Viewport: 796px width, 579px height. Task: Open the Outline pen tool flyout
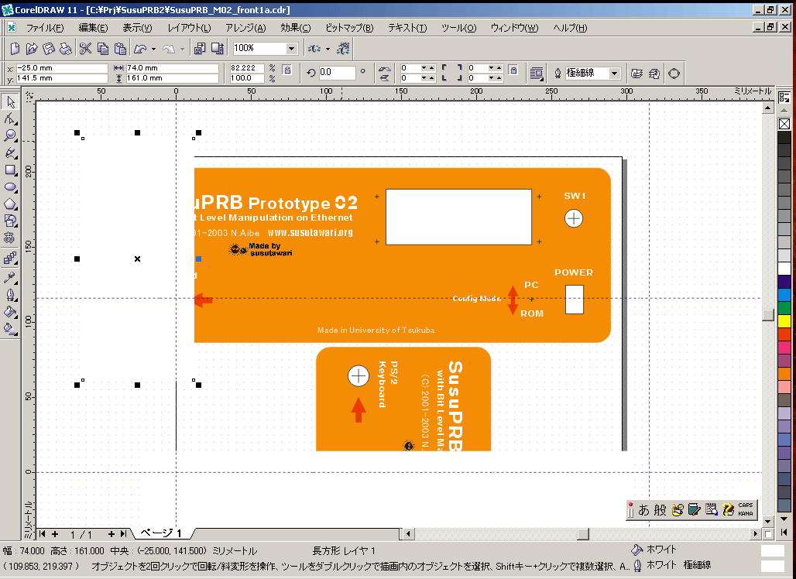point(10,294)
